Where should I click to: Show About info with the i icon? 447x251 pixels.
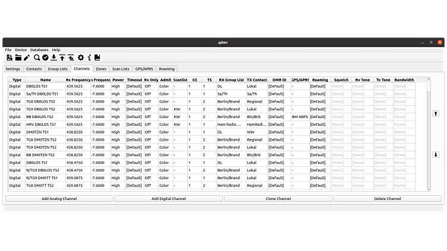click(x=89, y=58)
